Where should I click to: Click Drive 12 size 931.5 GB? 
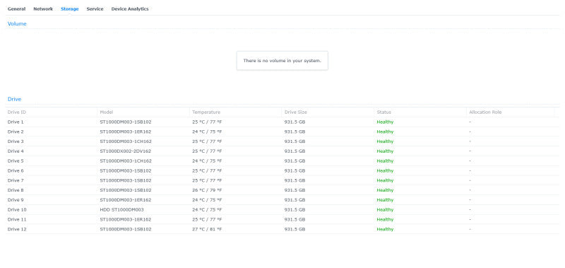coord(295,229)
